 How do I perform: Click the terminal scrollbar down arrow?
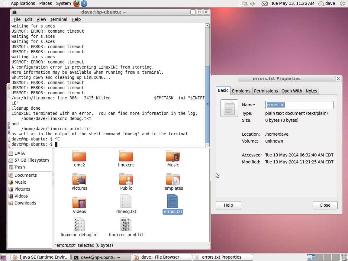tap(207, 145)
